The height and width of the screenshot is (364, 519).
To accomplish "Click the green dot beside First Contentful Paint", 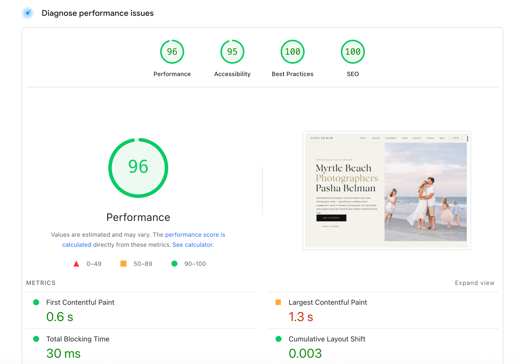I will pos(36,302).
